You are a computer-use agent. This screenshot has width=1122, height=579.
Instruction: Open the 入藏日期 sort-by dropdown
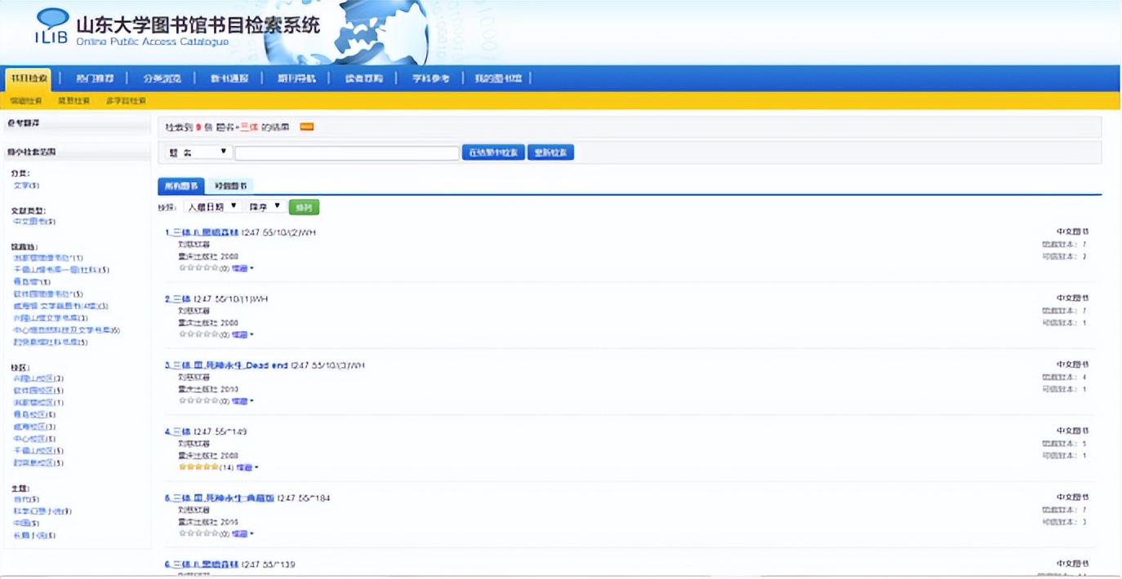pos(212,207)
